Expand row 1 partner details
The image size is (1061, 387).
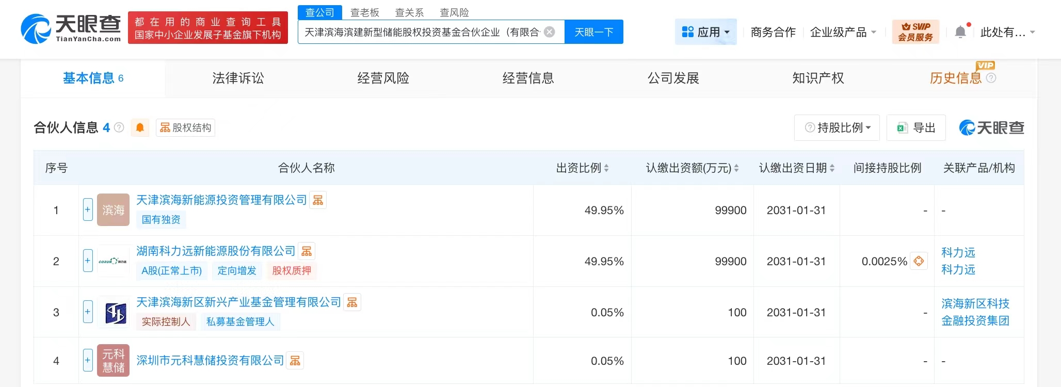coord(88,209)
